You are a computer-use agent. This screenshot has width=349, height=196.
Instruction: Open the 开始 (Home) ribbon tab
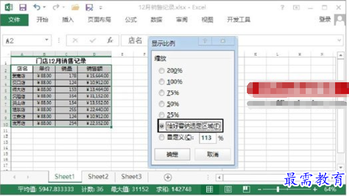pyautogui.click(x=42, y=20)
